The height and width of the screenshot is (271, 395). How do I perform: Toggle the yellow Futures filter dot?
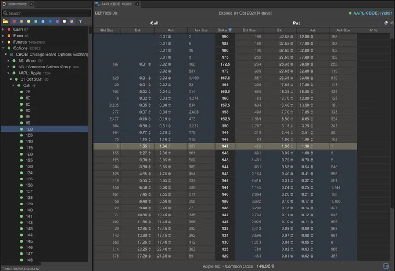(x=28, y=21)
